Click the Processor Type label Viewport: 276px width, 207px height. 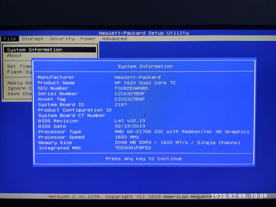(60, 132)
